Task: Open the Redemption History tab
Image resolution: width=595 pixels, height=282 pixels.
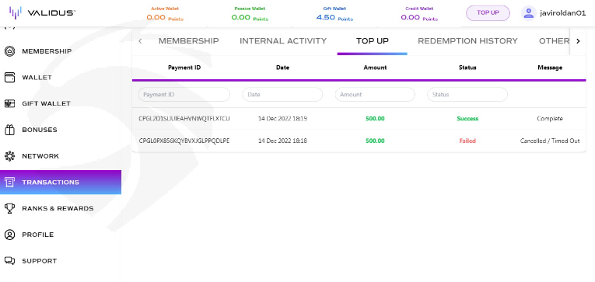Action: click(467, 41)
